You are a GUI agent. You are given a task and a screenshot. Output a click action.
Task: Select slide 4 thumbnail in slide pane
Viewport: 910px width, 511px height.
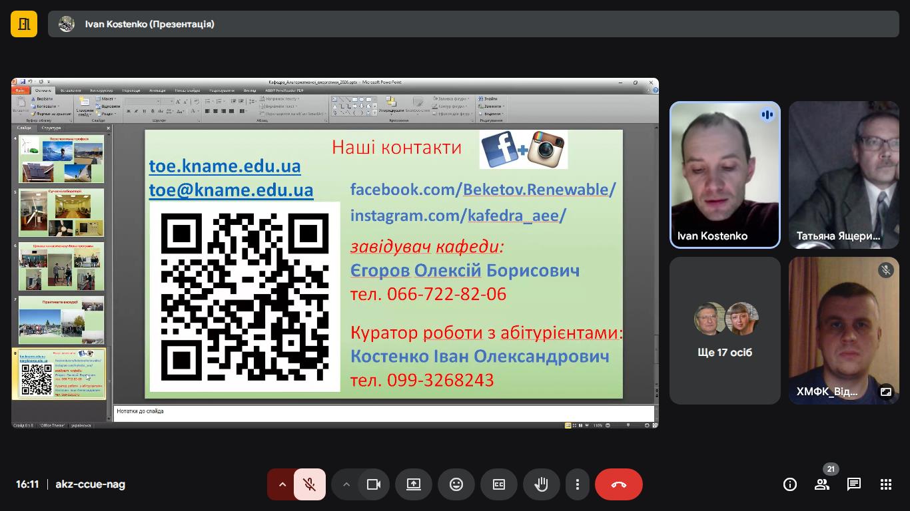click(x=61, y=159)
